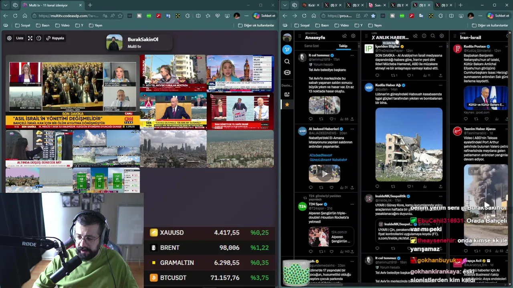The height and width of the screenshot is (288, 513).
Task: Select the NTV Tel Aviv live stream tile
Action: (173, 73)
